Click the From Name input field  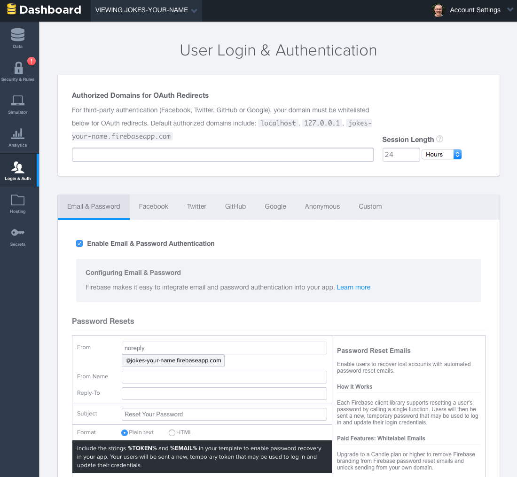pos(224,377)
